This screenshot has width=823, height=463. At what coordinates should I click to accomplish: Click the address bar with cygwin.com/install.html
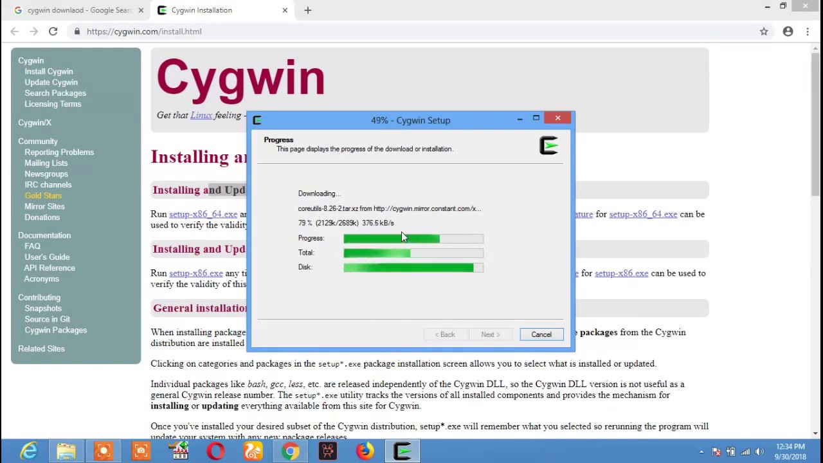[411, 31]
